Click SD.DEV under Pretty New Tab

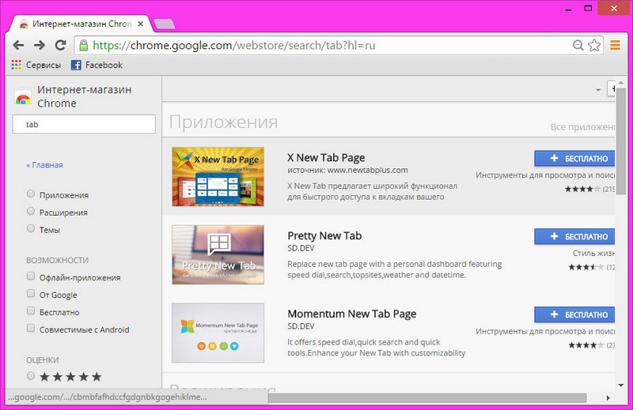(x=301, y=248)
